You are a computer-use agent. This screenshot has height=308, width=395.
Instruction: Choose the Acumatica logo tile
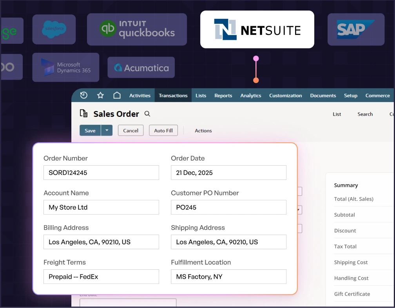[x=141, y=68]
